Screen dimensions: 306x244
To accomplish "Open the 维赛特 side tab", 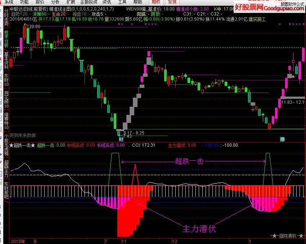I will [x=6, y=121].
